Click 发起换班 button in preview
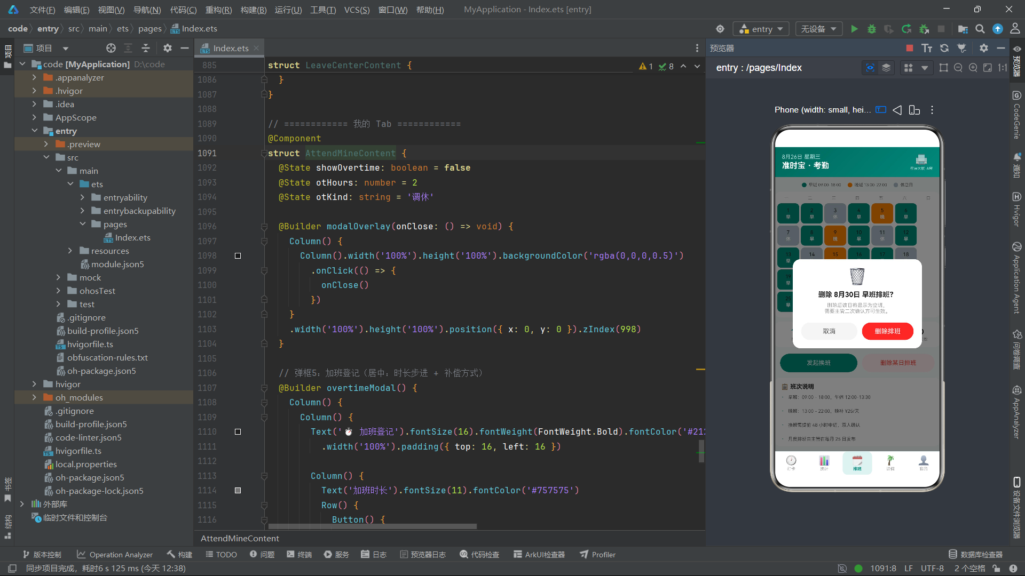This screenshot has height=576, width=1025. [x=818, y=363]
